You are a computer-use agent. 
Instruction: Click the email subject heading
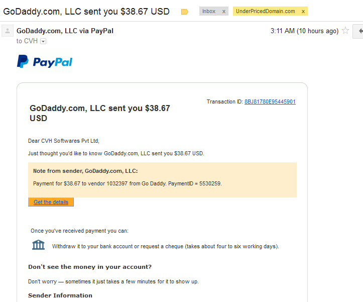(x=86, y=12)
